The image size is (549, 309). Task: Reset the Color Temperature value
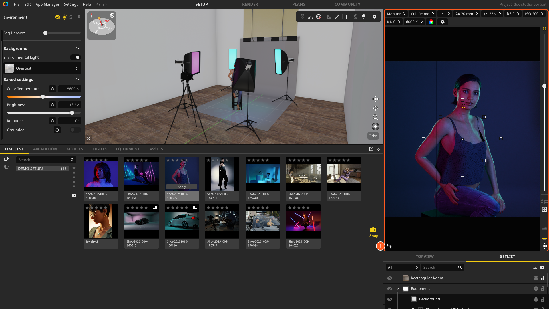[53, 89]
